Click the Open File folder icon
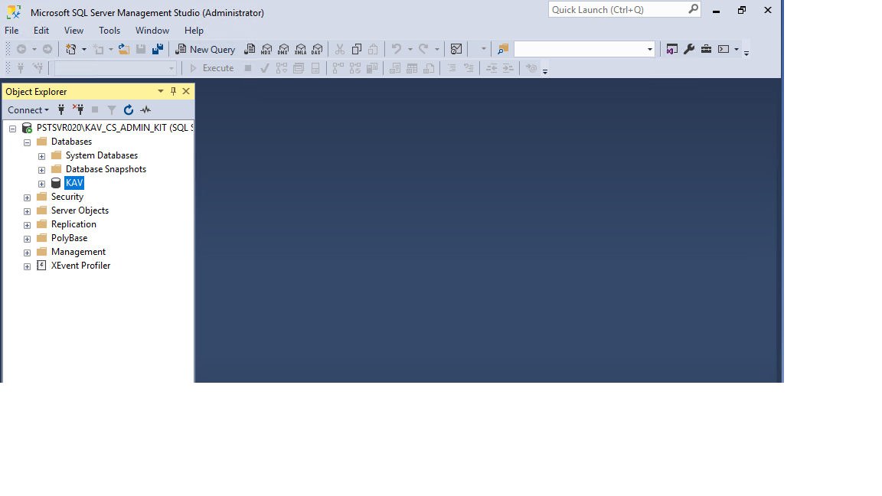 124,50
